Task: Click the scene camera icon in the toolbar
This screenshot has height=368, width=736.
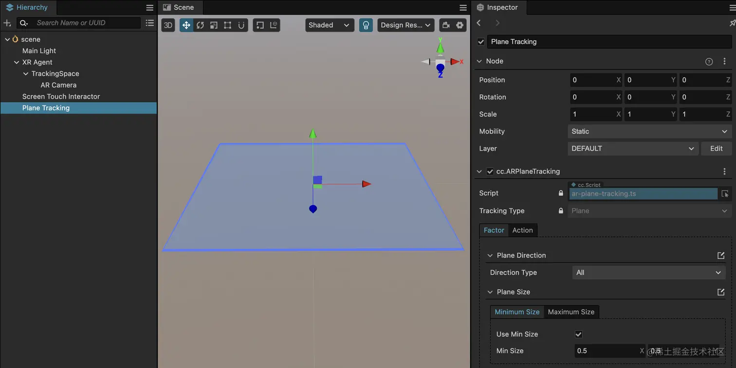Action: tap(446, 25)
